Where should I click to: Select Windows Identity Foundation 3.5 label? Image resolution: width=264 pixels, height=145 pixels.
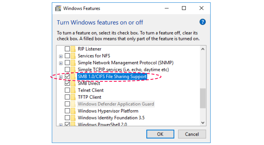tap(111, 118)
